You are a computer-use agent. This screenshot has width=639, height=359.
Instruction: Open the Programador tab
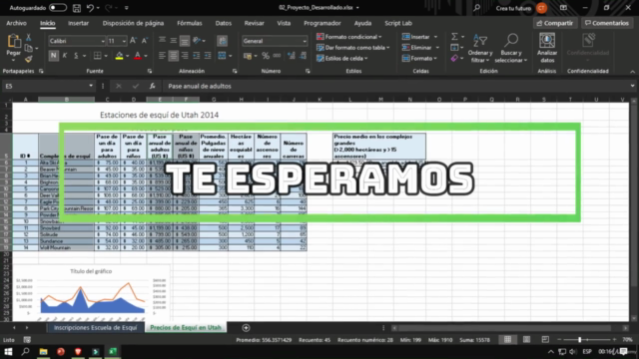pyautogui.click(x=321, y=23)
